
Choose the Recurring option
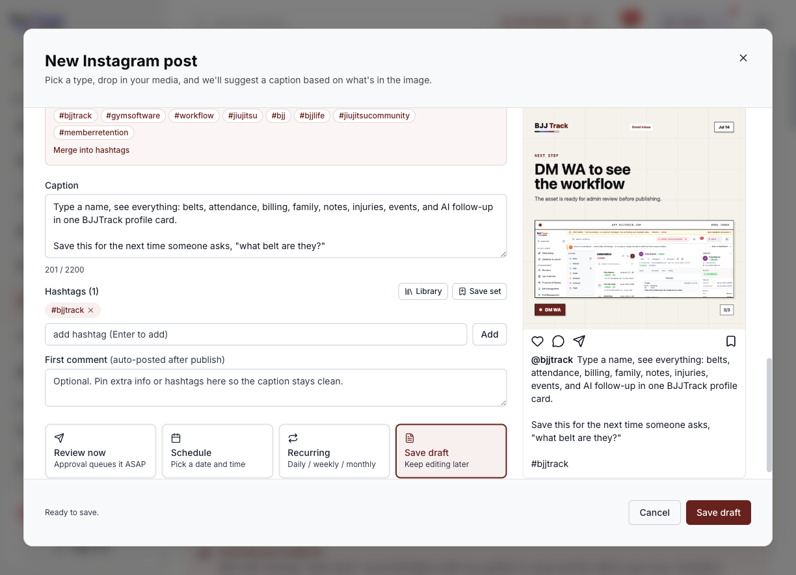(x=334, y=451)
